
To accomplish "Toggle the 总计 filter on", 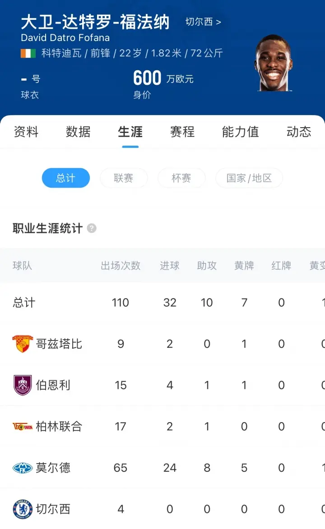I will point(65,178).
